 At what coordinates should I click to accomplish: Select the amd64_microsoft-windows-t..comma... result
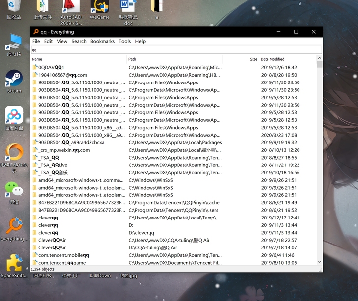[174, 180]
